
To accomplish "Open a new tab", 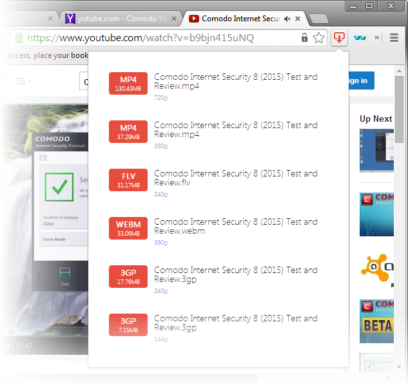I will (319, 19).
